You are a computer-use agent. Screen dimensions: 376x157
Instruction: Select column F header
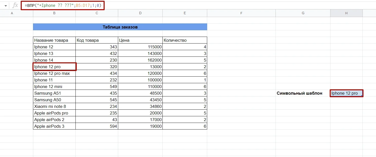[x=241, y=13]
